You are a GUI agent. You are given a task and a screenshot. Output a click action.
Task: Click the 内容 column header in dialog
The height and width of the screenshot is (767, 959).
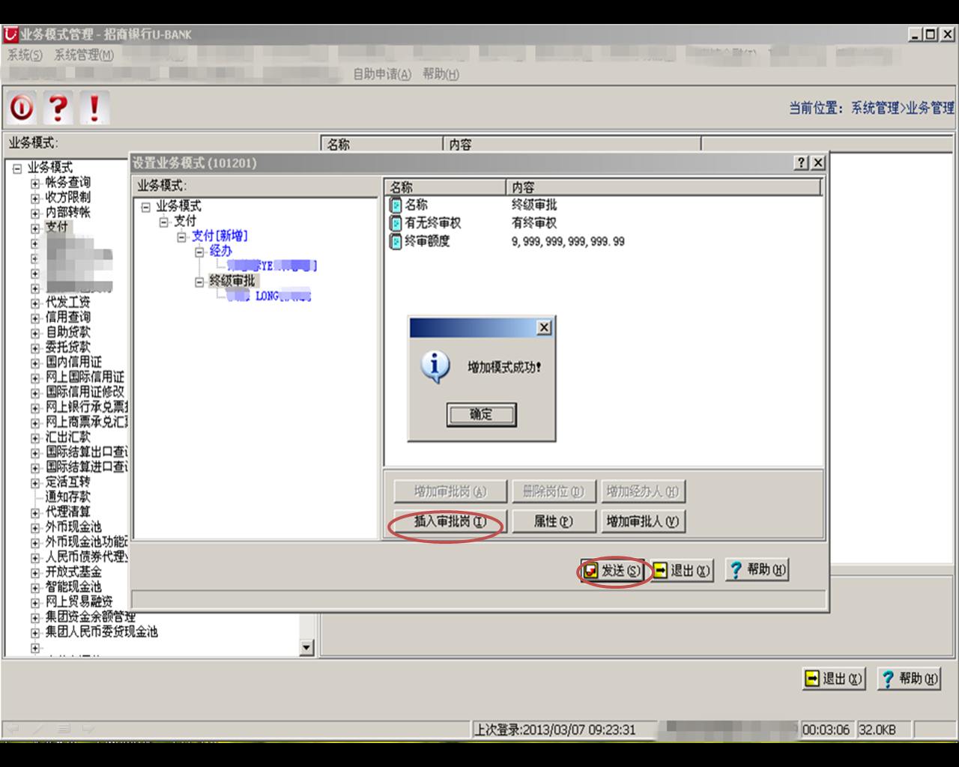click(664, 187)
